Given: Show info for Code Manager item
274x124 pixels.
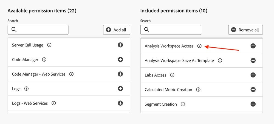Looking at the screenshot, I should [x=44, y=59].
